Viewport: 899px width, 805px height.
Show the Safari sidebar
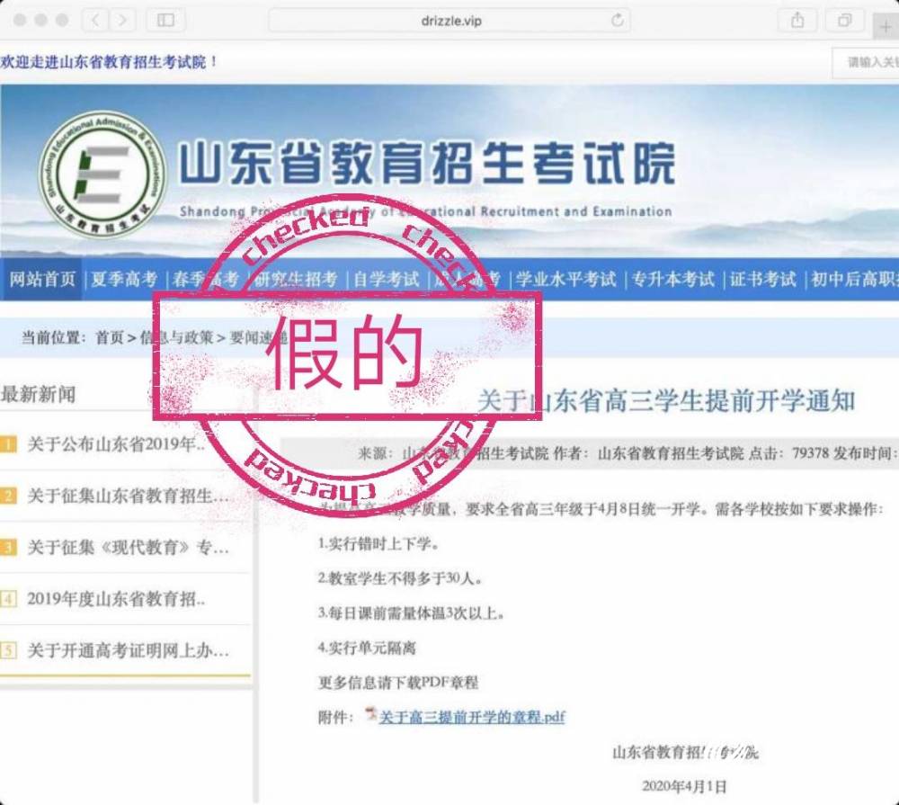[x=165, y=21]
